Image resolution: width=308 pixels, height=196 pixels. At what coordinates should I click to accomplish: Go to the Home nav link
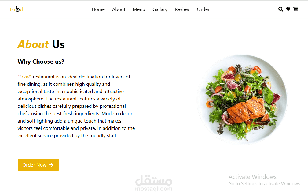click(98, 9)
